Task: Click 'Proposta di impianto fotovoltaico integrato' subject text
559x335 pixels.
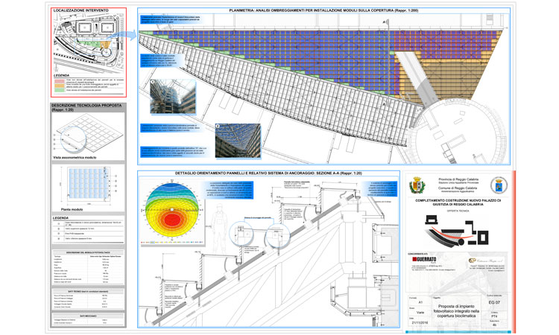Action: [456, 310]
